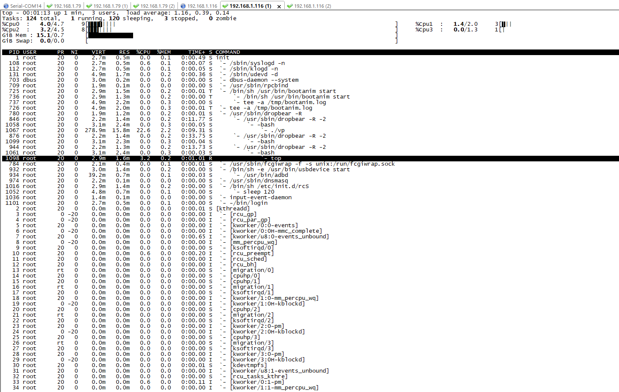Select the sleep 120 process row

click(x=310, y=192)
